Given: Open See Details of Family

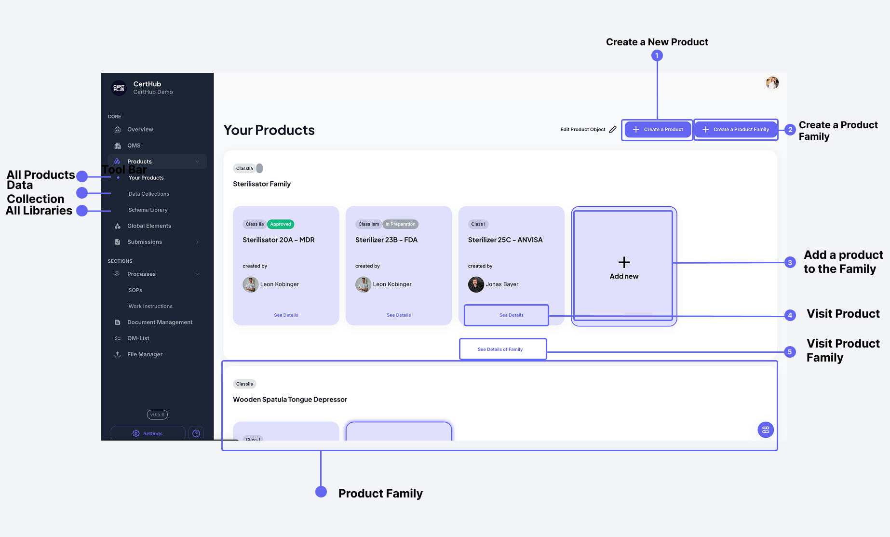Looking at the screenshot, I should tap(502, 349).
